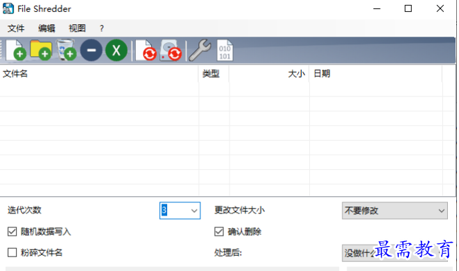Wipe free disk space via drive icon

tap(171, 50)
